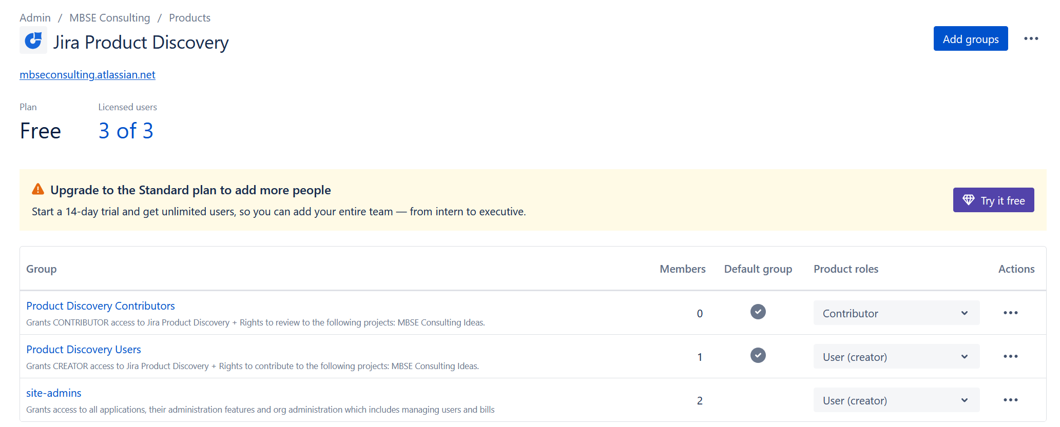Click the 'Start a 14-day trial' banner text

[x=279, y=212]
